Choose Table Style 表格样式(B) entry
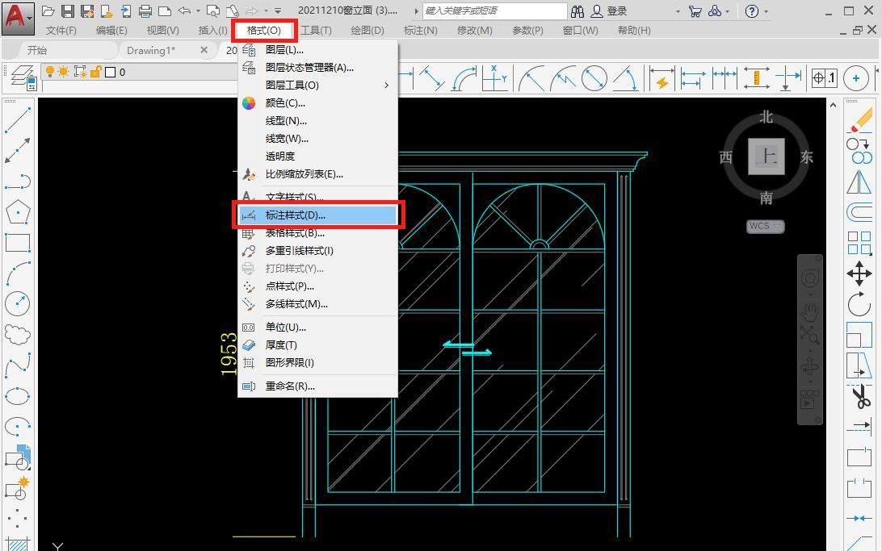Screen dimensions: 882x551 point(317,233)
